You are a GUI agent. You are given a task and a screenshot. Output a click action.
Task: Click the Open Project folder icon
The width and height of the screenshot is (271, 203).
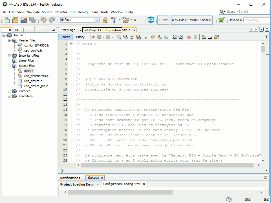point(24,20)
